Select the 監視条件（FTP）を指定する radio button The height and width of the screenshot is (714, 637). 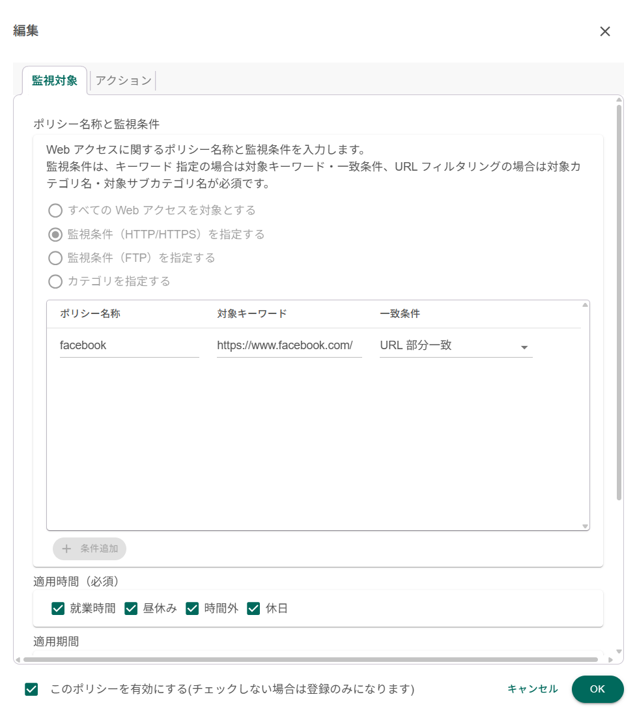55,258
